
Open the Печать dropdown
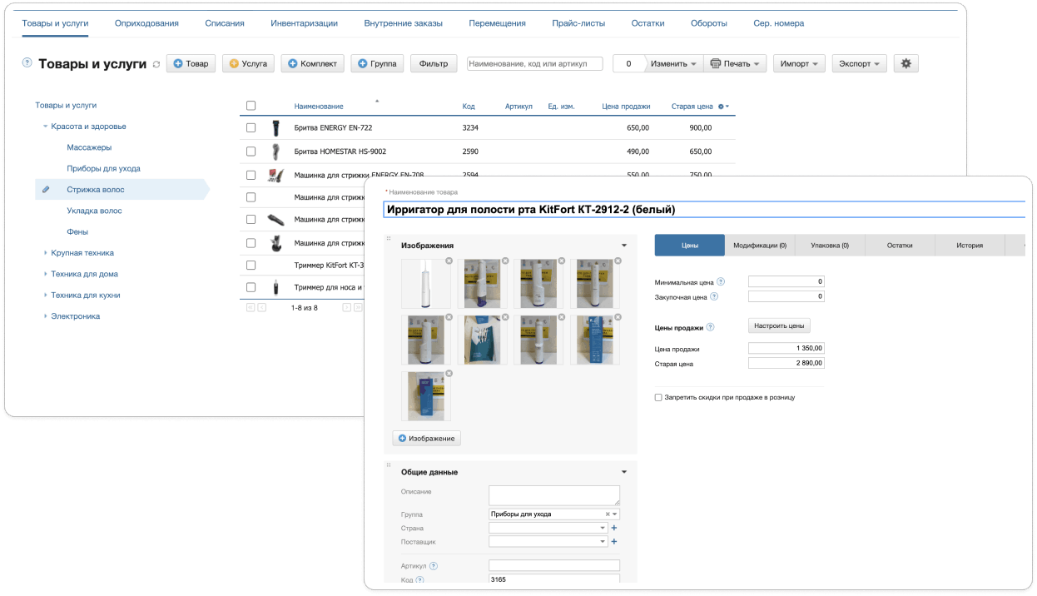point(735,63)
